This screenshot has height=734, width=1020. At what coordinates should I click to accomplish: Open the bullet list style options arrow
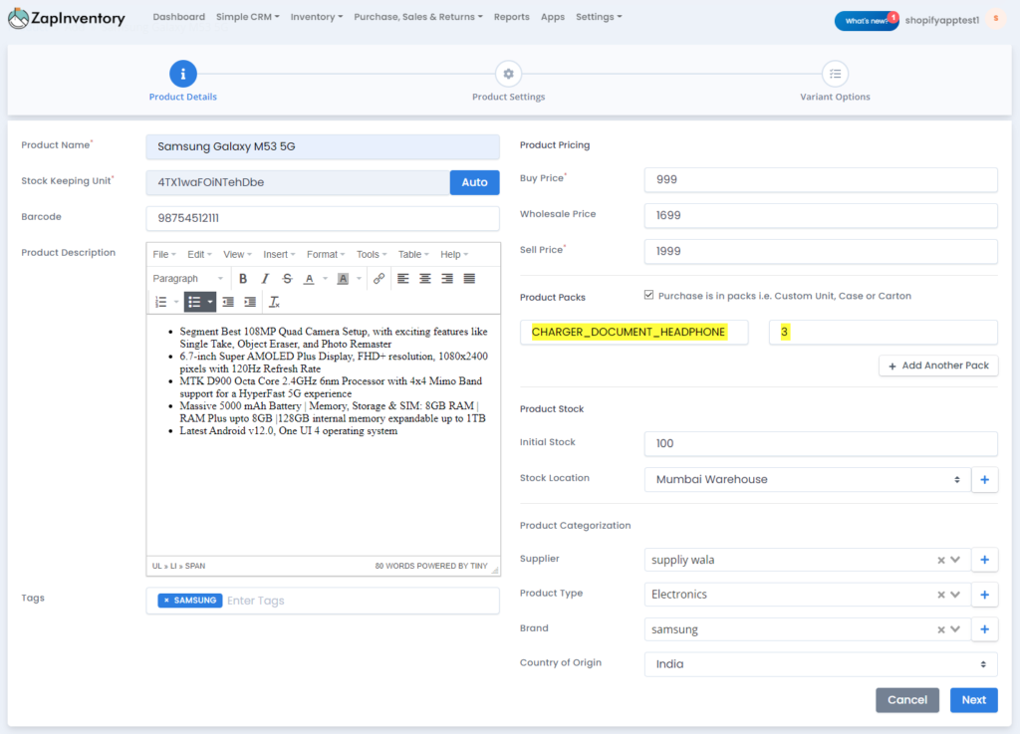(x=209, y=302)
